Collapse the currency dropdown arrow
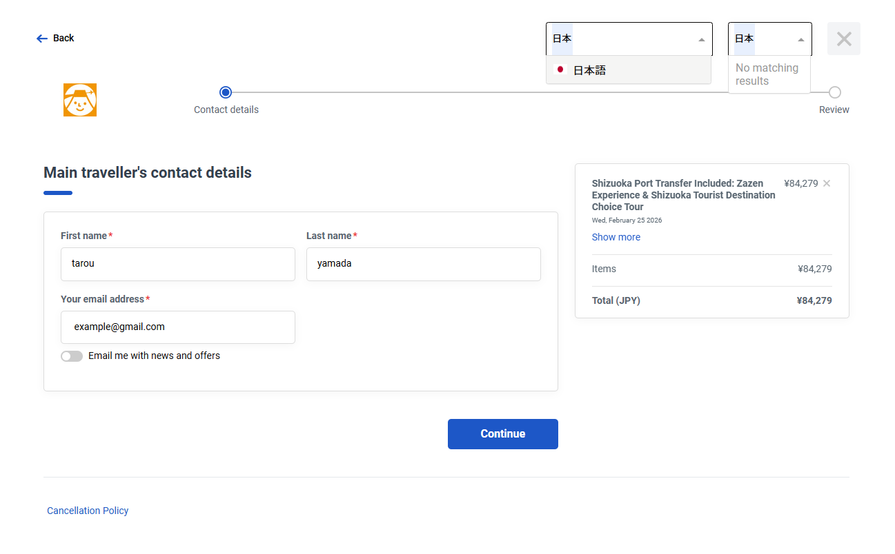Viewport: 895px width, 554px height. (x=800, y=39)
